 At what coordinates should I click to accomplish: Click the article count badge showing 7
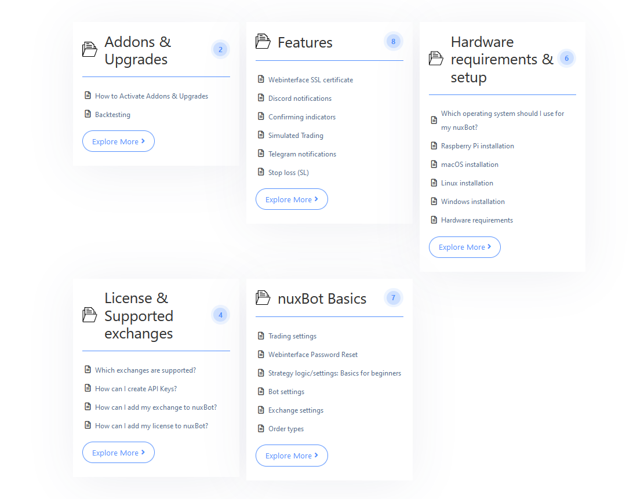click(x=393, y=298)
